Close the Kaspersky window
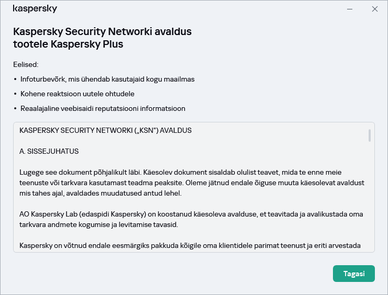Image resolution: width=388 pixels, height=295 pixels. 374,9
